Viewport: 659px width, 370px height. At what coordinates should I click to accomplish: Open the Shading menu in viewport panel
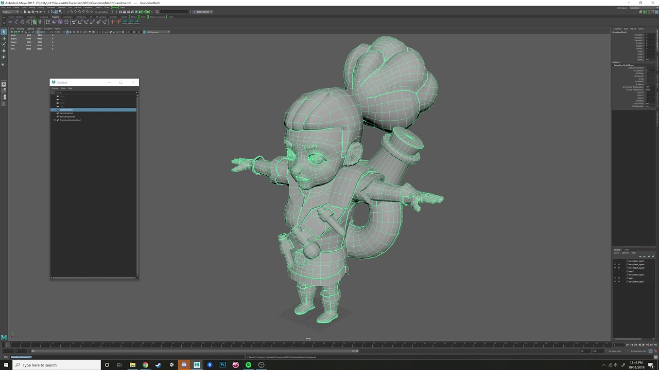(21, 29)
